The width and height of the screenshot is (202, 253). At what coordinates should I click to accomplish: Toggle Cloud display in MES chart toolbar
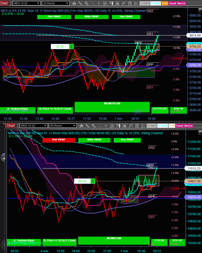[x=172, y=3]
